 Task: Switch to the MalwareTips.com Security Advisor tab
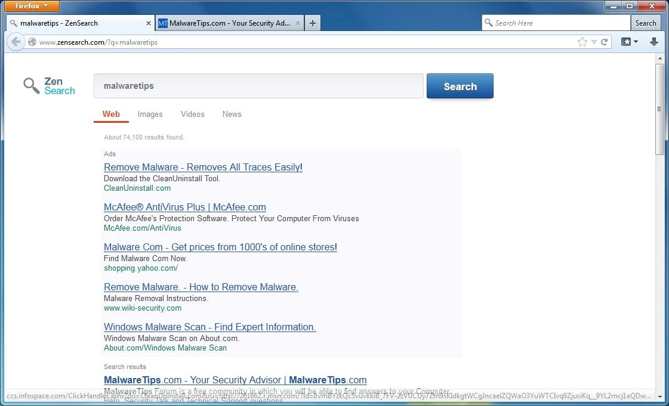[230, 23]
